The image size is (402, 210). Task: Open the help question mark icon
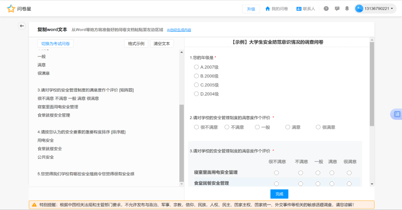coord(326,9)
